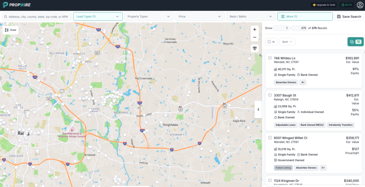The width and height of the screenshot is (365, 187).
Task: Check the 1124 Kingman Dr checkbox
Action: [x=270, y=180]
